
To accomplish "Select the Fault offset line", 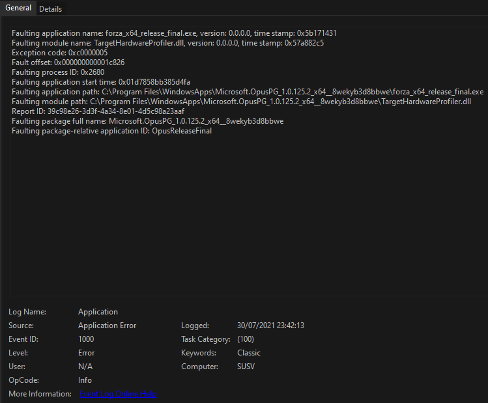I will click(x=68, y=63).
